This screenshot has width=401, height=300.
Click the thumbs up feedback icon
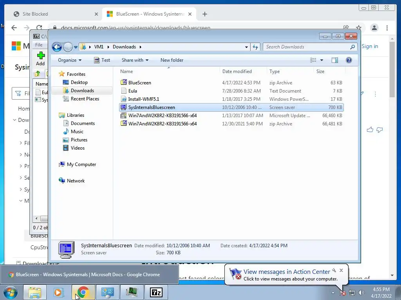click(370, 130)
